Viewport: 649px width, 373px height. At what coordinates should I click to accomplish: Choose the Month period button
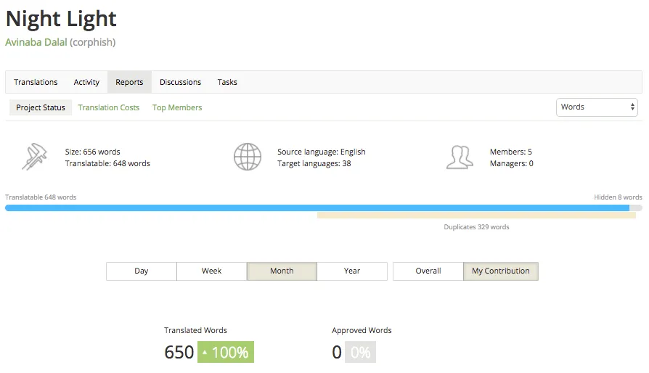(x=282, y=271)
